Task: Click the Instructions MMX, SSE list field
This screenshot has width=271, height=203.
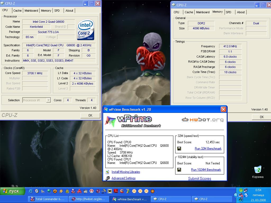Action: point(59,61)
